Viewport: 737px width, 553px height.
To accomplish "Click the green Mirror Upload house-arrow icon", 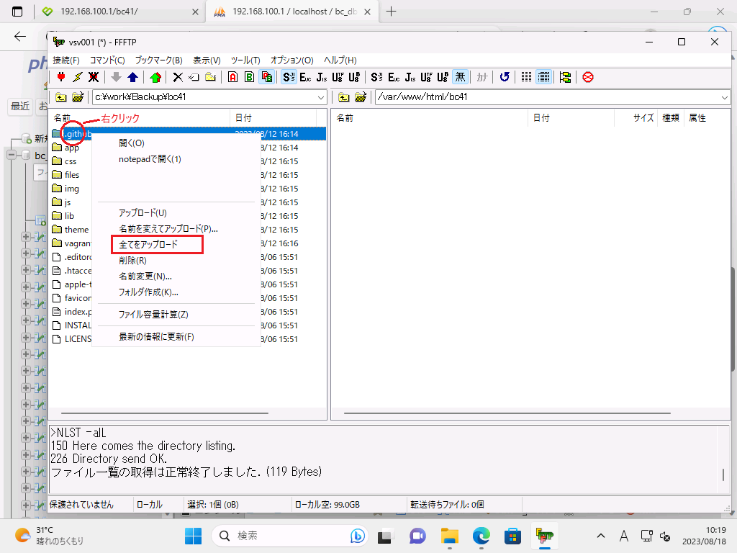I will point(155,77).
